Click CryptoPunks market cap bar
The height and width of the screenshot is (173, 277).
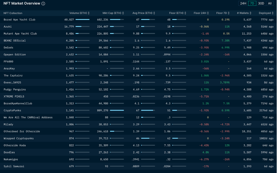coord(117,110)
